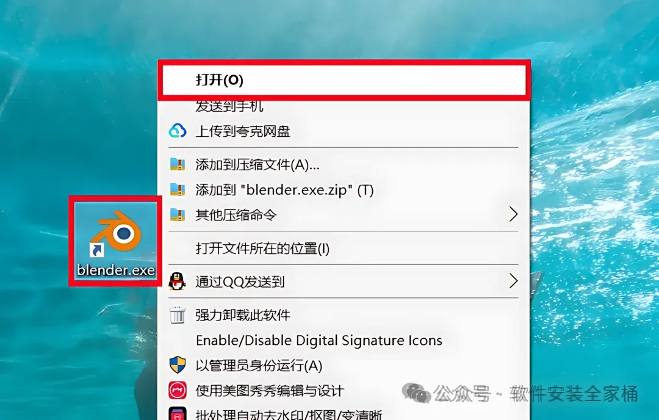Click the Quark cloud drive icon
The image size is (659, 420).
coord(178,131)
